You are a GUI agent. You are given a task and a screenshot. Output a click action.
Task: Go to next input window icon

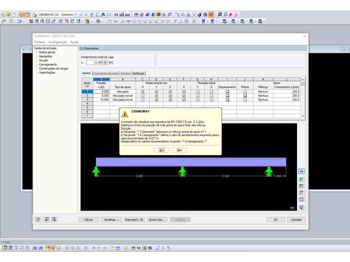click(x=54, y=219)
